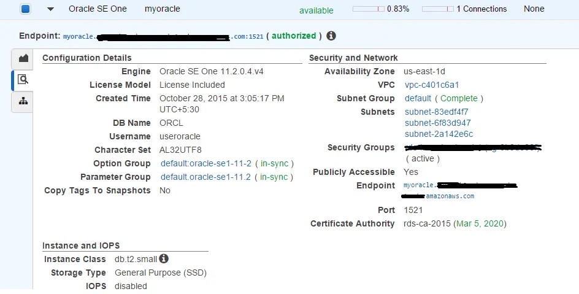The image size is (579, 294).
Task: Click the active security group status
Action: coord(423,158)
